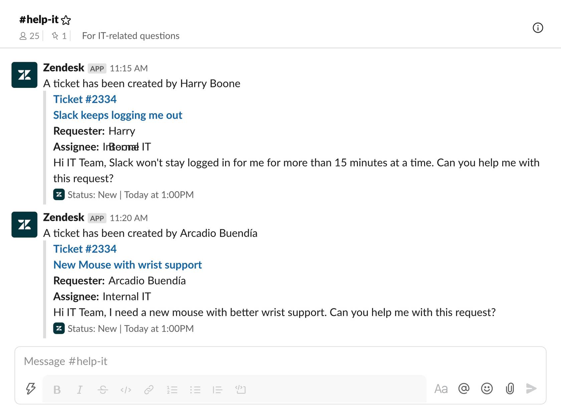Toggle inline code formatting

tap(126, 390)
